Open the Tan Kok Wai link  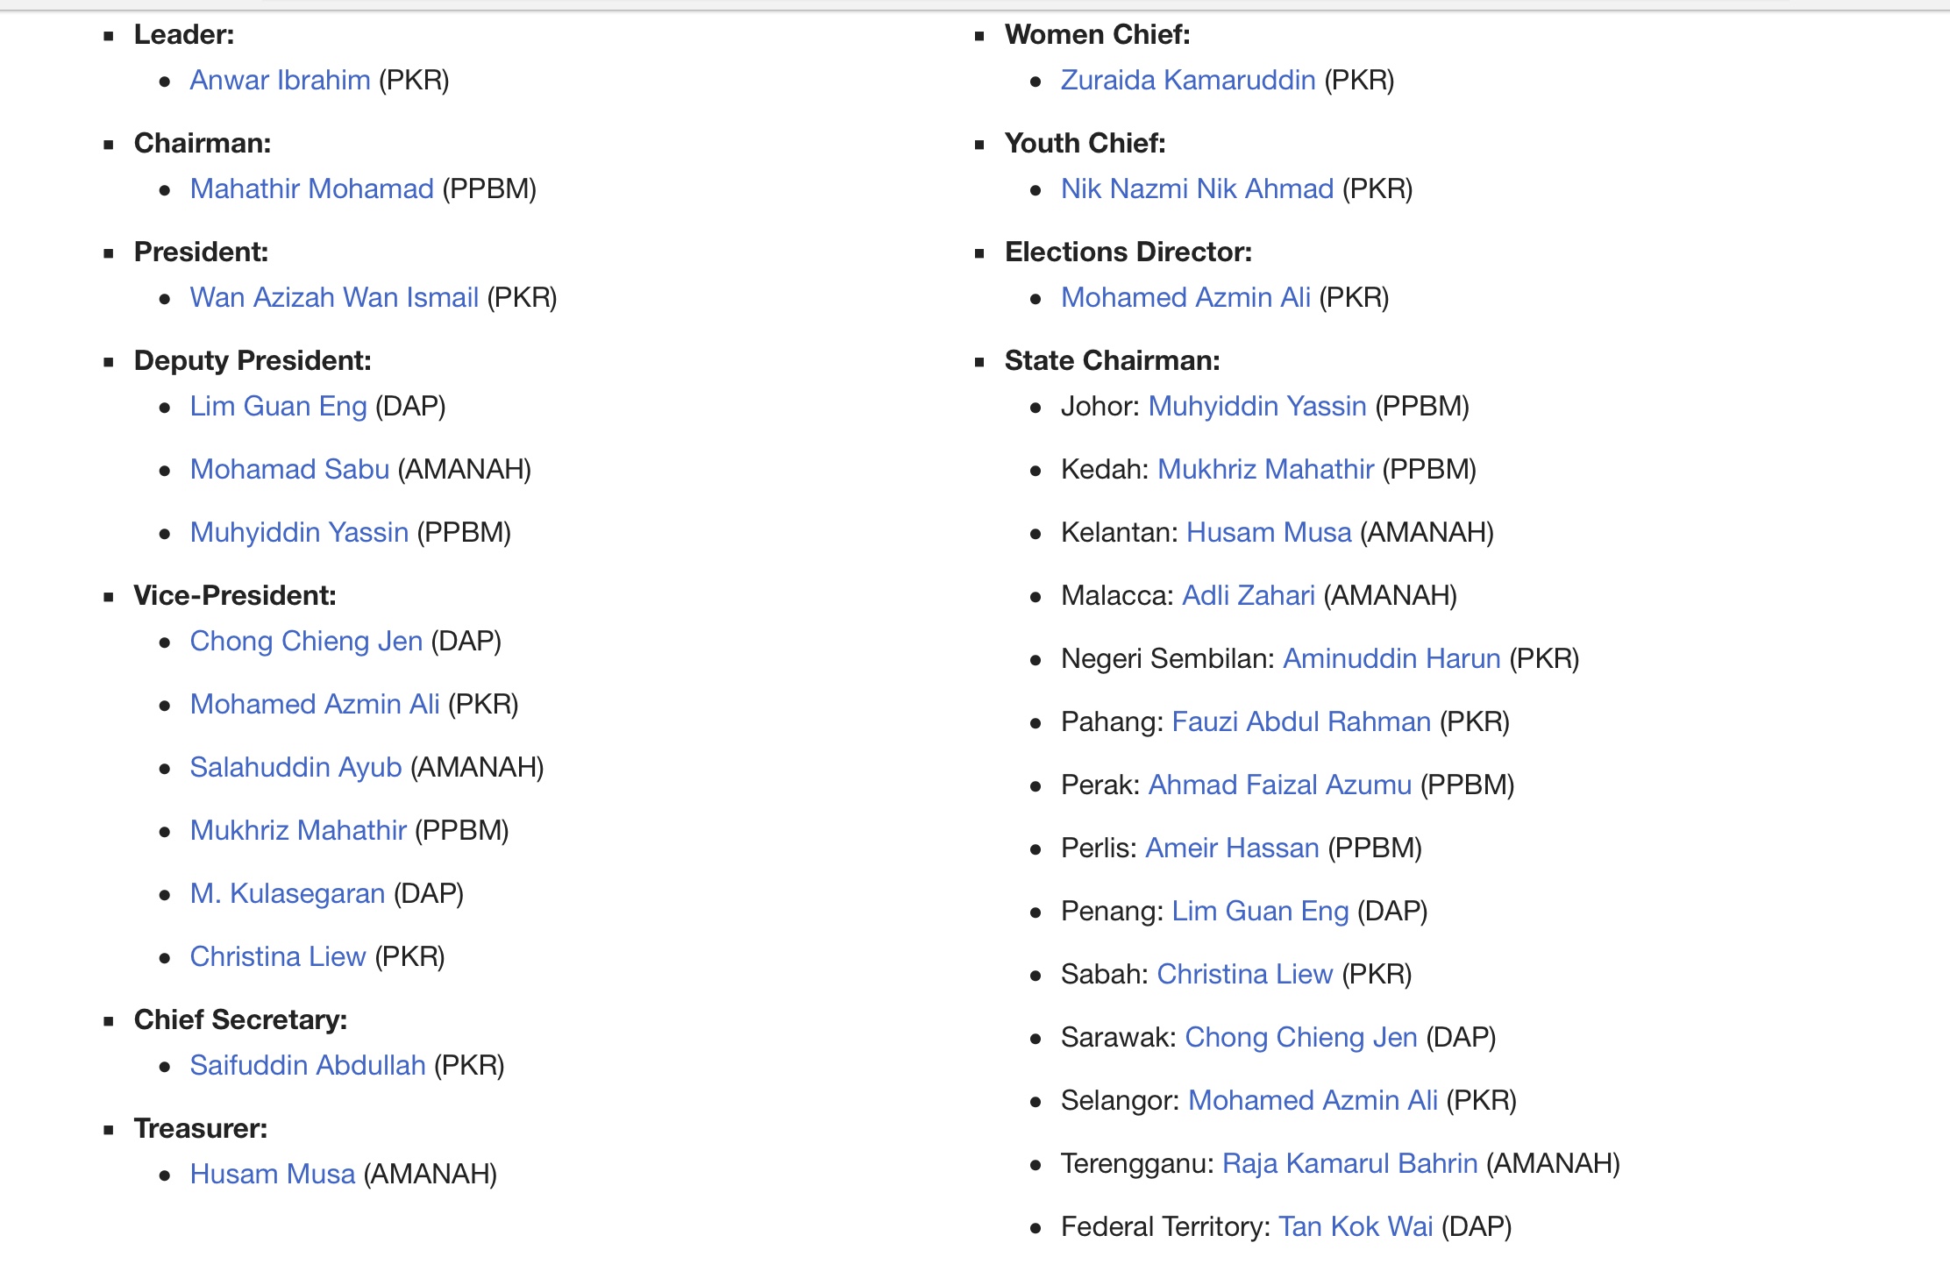(1356, 1226)
